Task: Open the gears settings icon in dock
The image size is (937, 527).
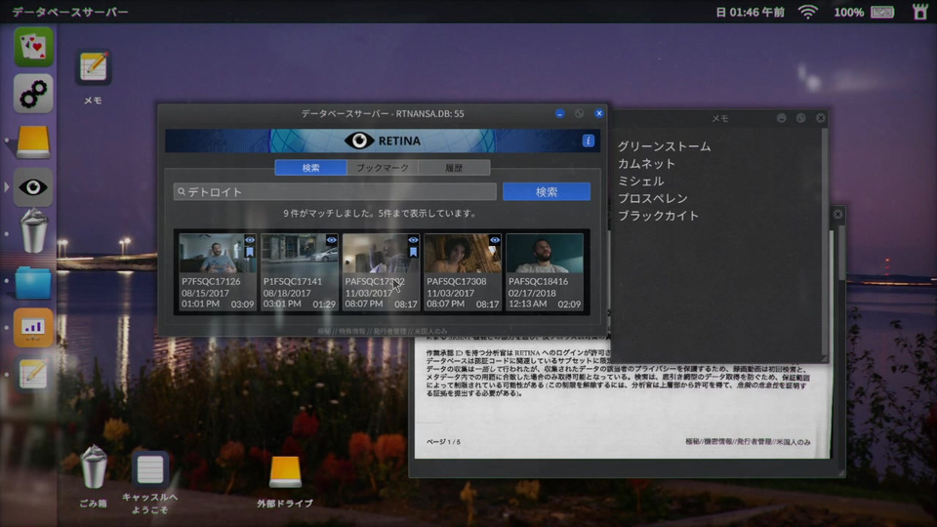Action: [33, 94]
